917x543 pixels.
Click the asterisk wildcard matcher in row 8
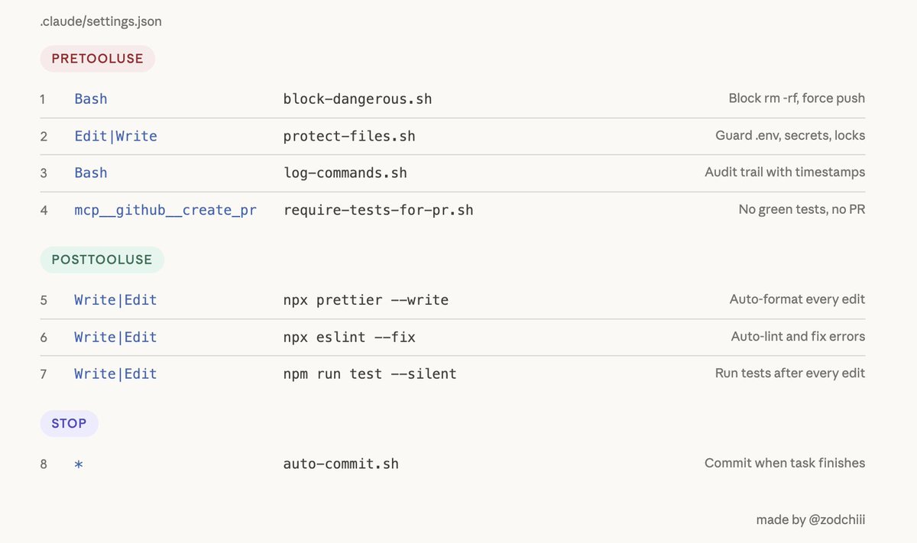(x=79, y=464)
